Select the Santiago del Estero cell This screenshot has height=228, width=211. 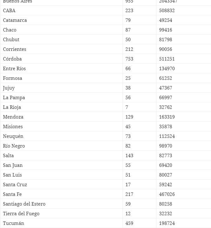(24, 204)
